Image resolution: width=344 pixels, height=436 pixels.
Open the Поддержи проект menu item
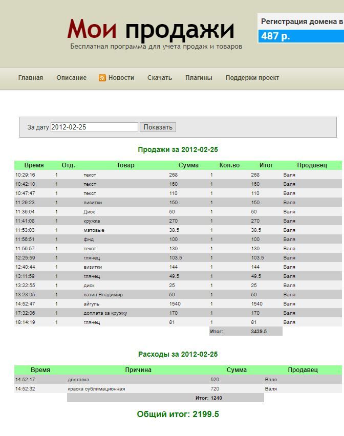[x=252, y=78]
